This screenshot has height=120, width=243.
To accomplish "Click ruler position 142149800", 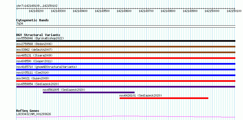I will click(x=168, y=11).
